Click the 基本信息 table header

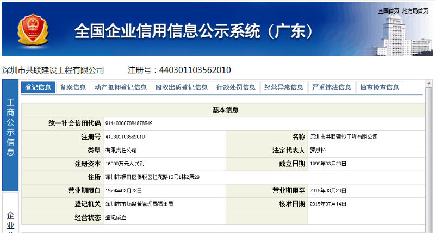(225, 110)
